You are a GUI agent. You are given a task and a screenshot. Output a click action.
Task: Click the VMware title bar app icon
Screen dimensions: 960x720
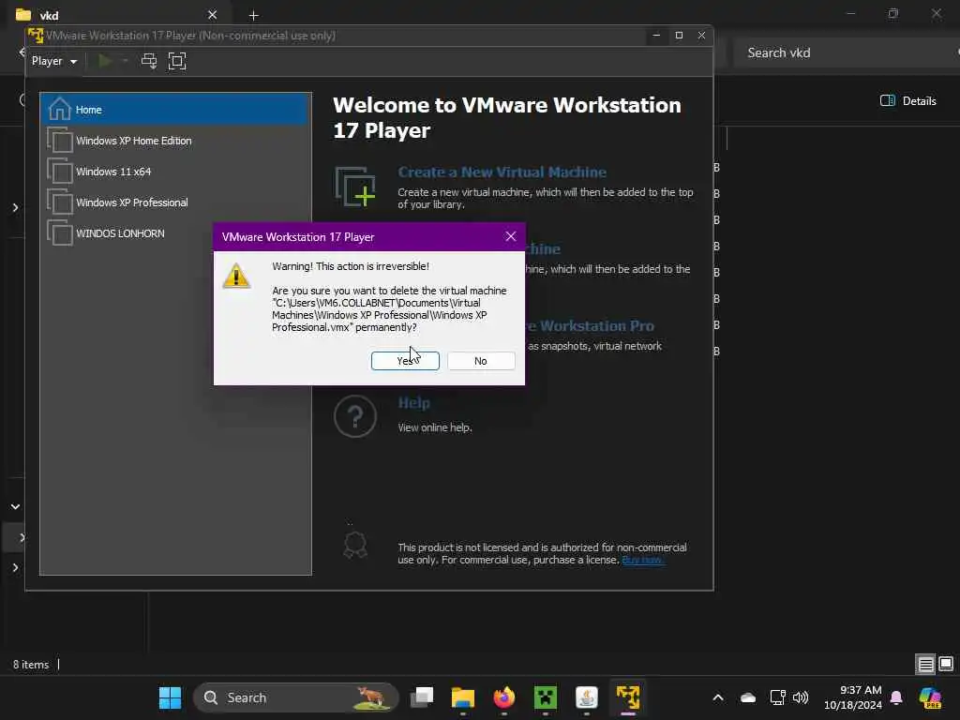[x=36, y=36]
